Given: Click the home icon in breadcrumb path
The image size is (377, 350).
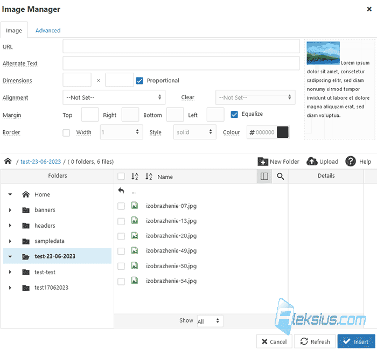Looking at the screenshot, I should [x=8, y=161].
